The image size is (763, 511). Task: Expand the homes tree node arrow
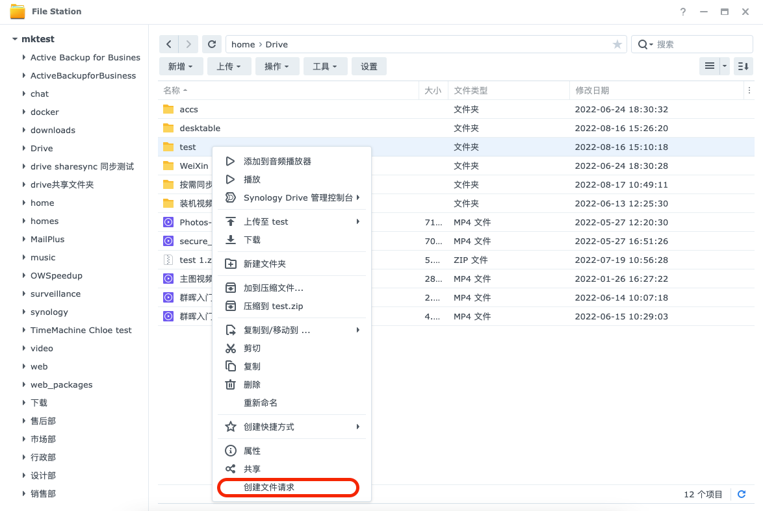point(24,221)
